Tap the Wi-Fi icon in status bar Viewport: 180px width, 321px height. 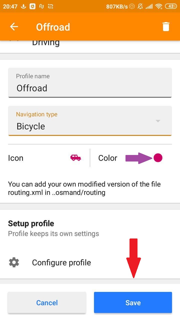point(158,7)
